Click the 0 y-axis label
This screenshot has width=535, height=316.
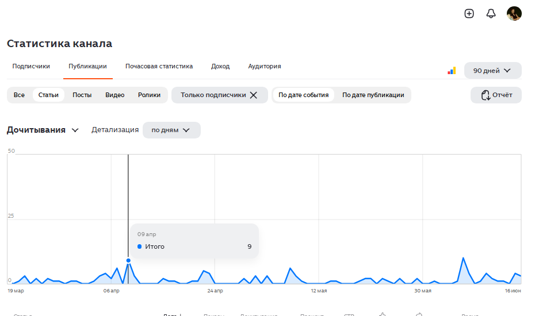point(10,280)
